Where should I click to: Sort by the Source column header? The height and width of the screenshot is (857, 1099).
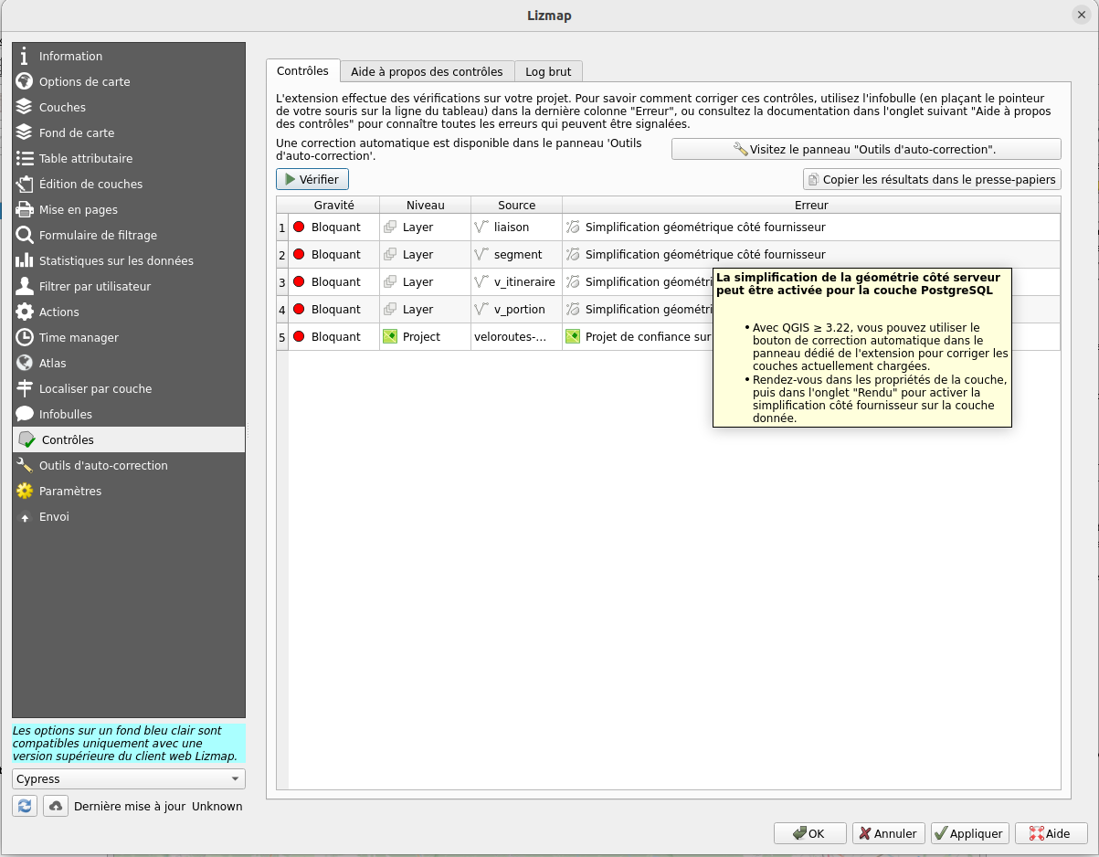517,206
